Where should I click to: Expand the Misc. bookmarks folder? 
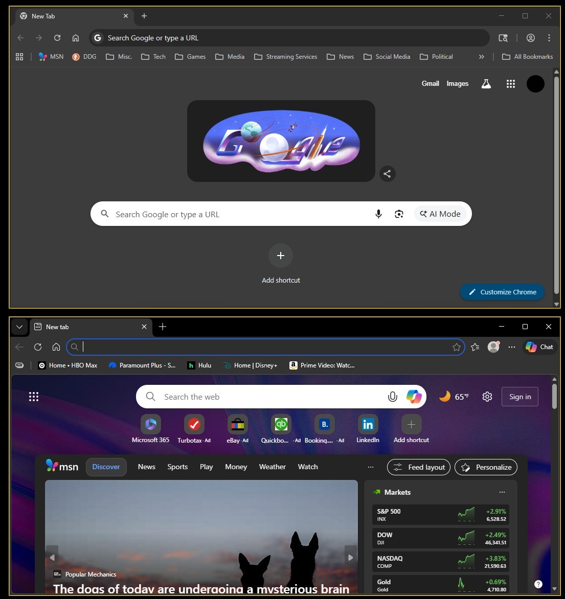[119, 57]
